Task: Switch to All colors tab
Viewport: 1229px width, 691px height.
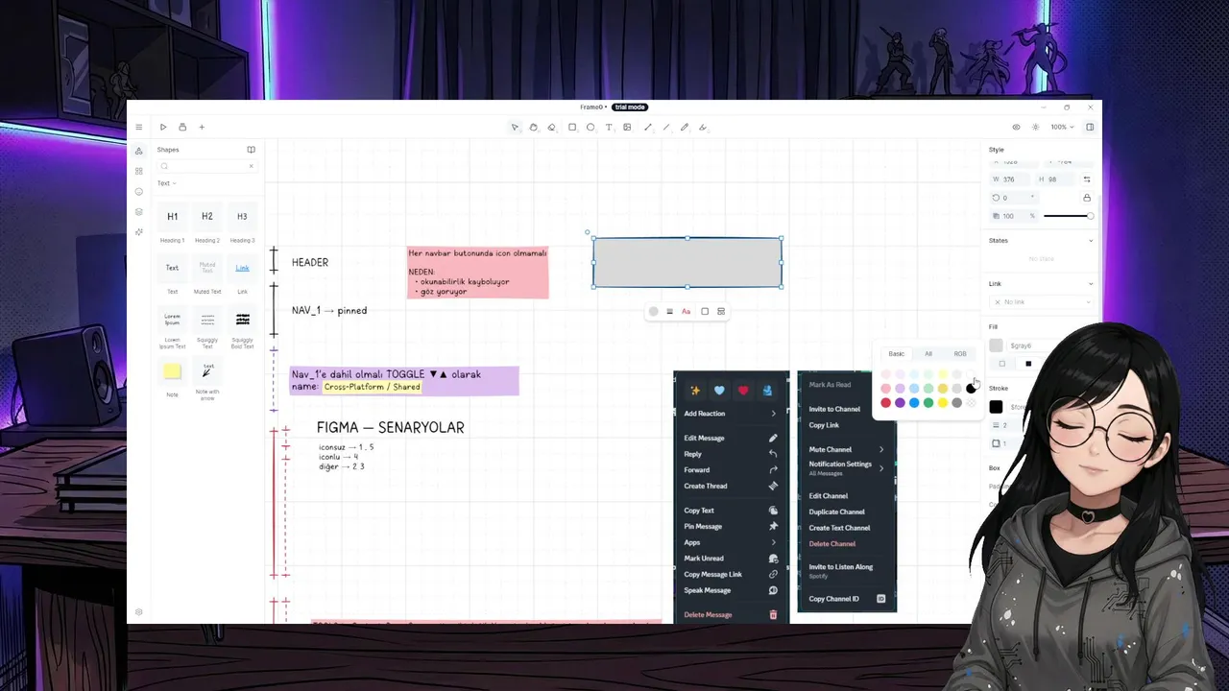Action: point(928,354)
